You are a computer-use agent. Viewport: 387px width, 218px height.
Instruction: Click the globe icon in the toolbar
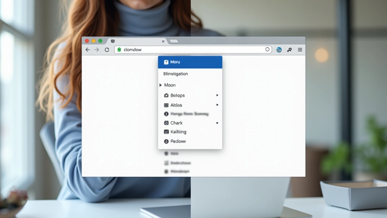coord(279,50)
